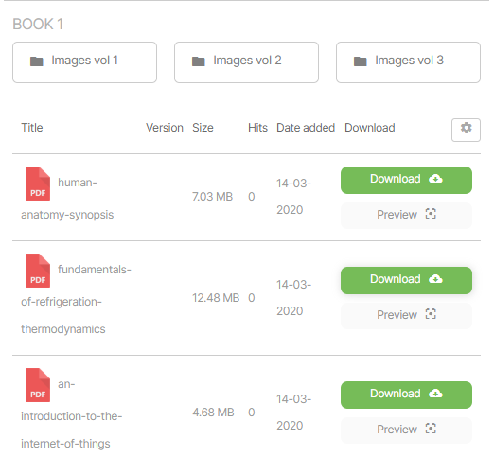
Task: Click the internet-of-things PDF file icon
Action: pos(38,385)
